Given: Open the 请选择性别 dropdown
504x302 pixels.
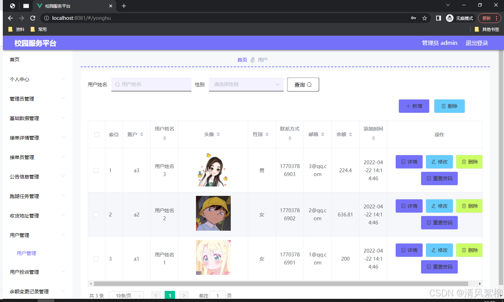Looking at the screenshot, I should 246,84.
